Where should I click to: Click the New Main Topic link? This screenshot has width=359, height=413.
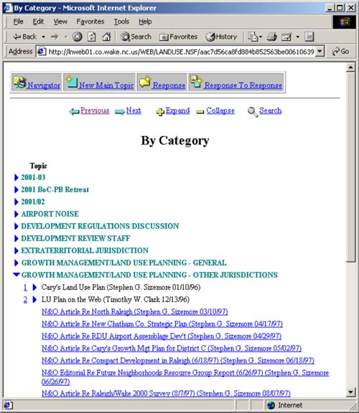[106, 86]
